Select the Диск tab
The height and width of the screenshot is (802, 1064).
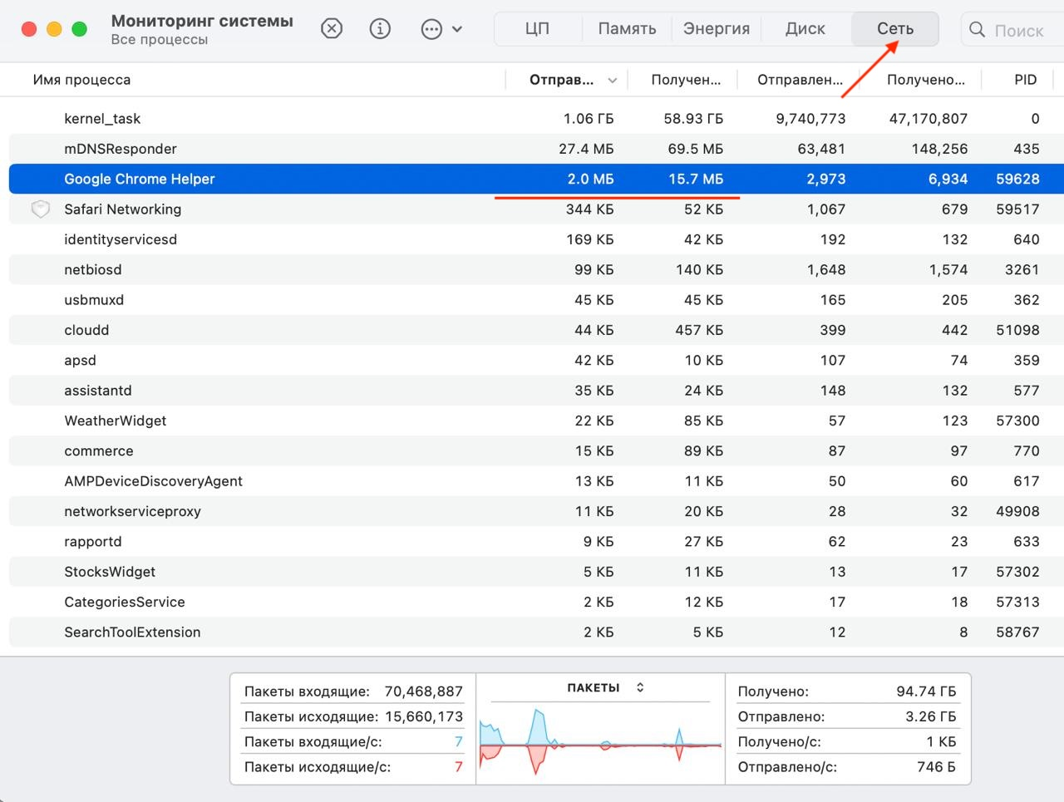pos(805,29)
